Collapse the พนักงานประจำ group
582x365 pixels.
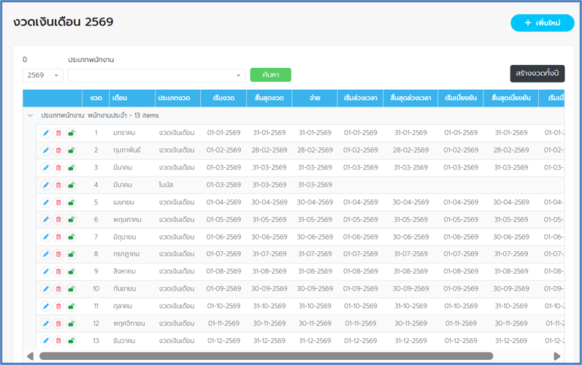point(31,115)
